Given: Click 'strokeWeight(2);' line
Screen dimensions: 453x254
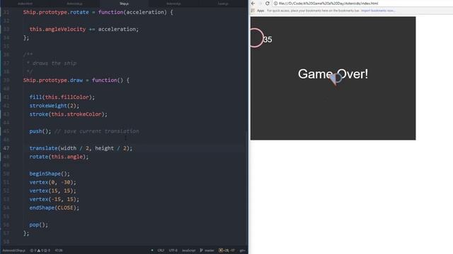Looking at the screenshot, I should point(54,106).
